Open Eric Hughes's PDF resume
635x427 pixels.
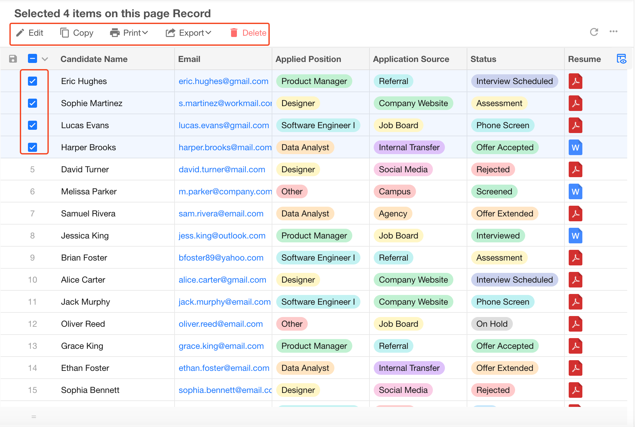coord(575,81)
